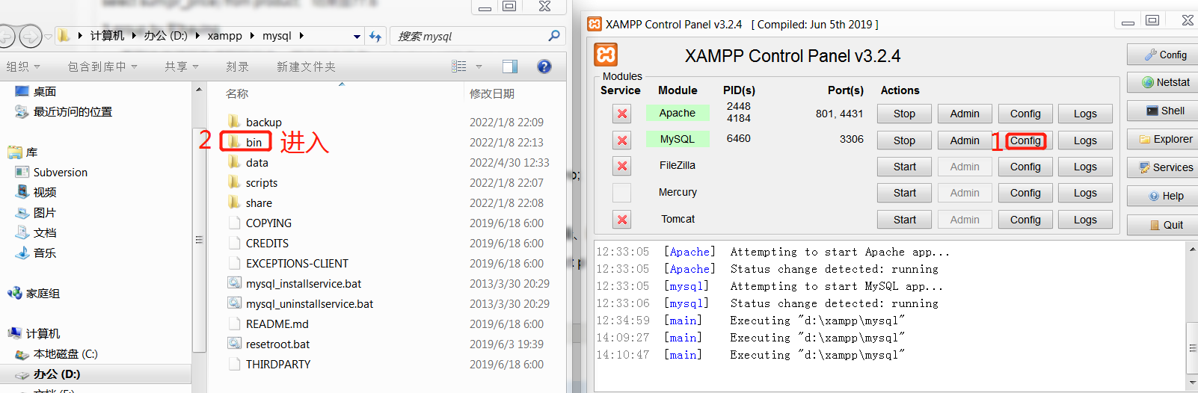This screenshot has width=1198, height=393.
Task: Select the EXCEPTIONS-CLIENT file
Action: [x=288, y=263]
